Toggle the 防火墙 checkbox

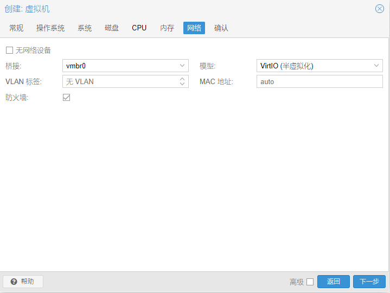coord(67,98)
